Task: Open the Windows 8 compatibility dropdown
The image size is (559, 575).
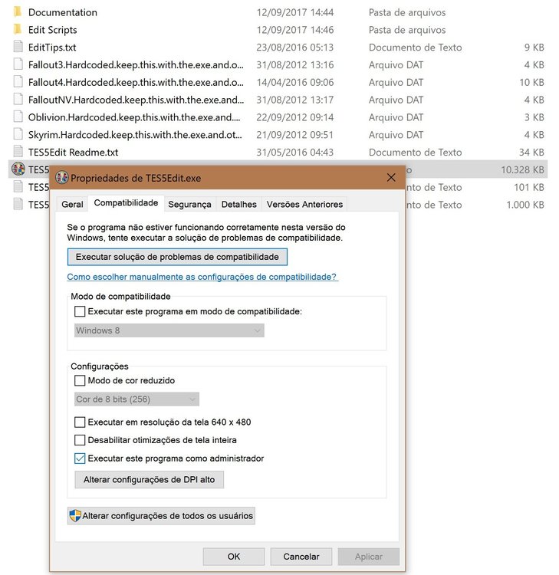Action: 169,330
